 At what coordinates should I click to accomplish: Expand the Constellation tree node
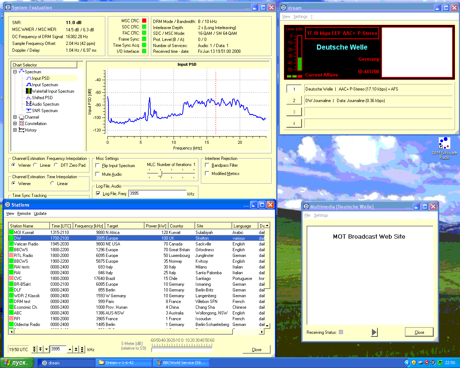(15, 123)
